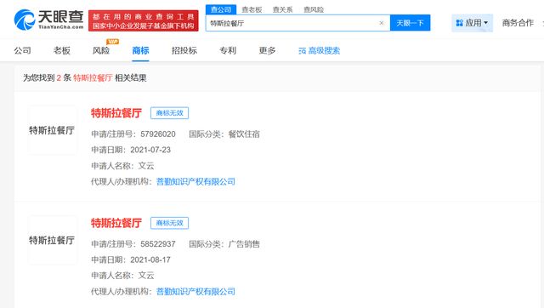The image size is (544, 308).
Task: Click the application date 2021-08-17
Action: (150, 260)
